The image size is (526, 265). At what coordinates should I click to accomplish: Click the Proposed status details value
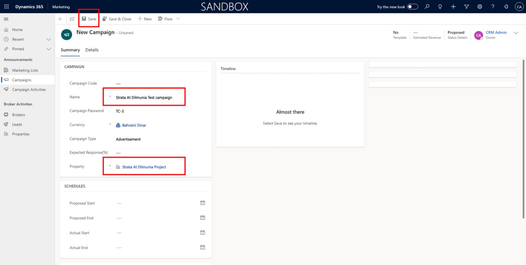(x=456, y=33)
